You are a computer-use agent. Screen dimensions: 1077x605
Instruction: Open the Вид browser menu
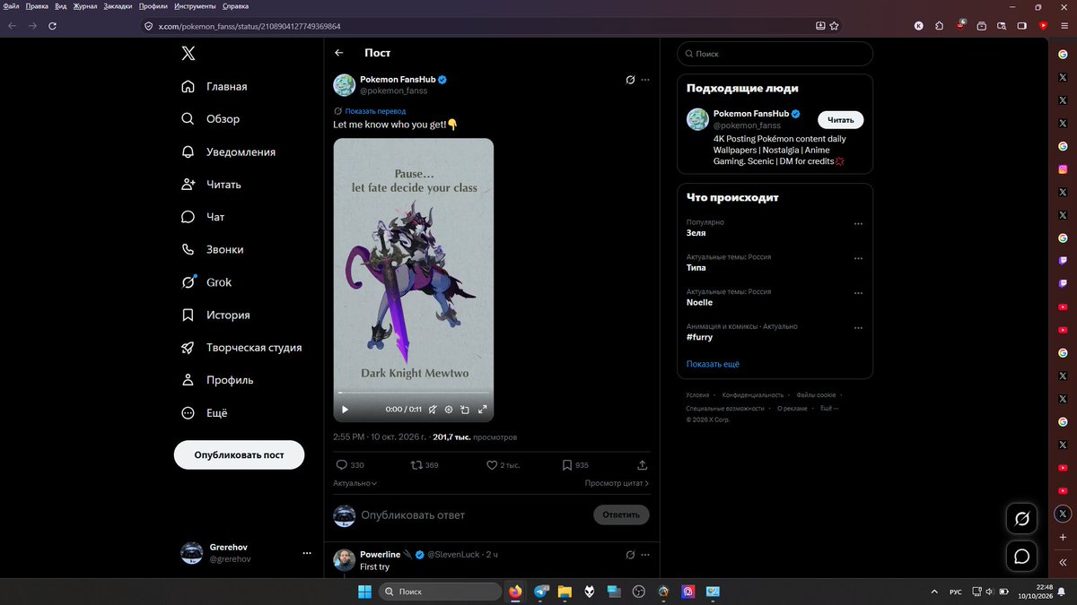(x=61, y=5)
